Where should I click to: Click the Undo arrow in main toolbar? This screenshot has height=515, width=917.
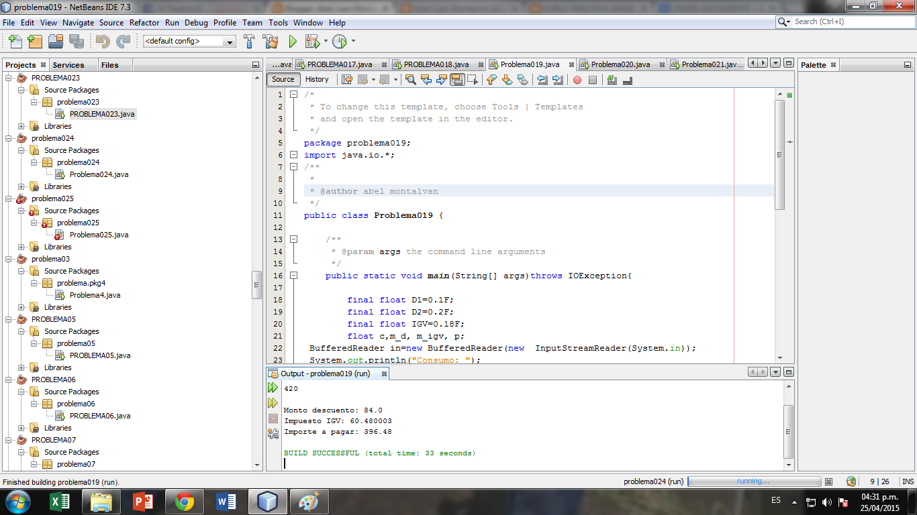coord(102,41)
